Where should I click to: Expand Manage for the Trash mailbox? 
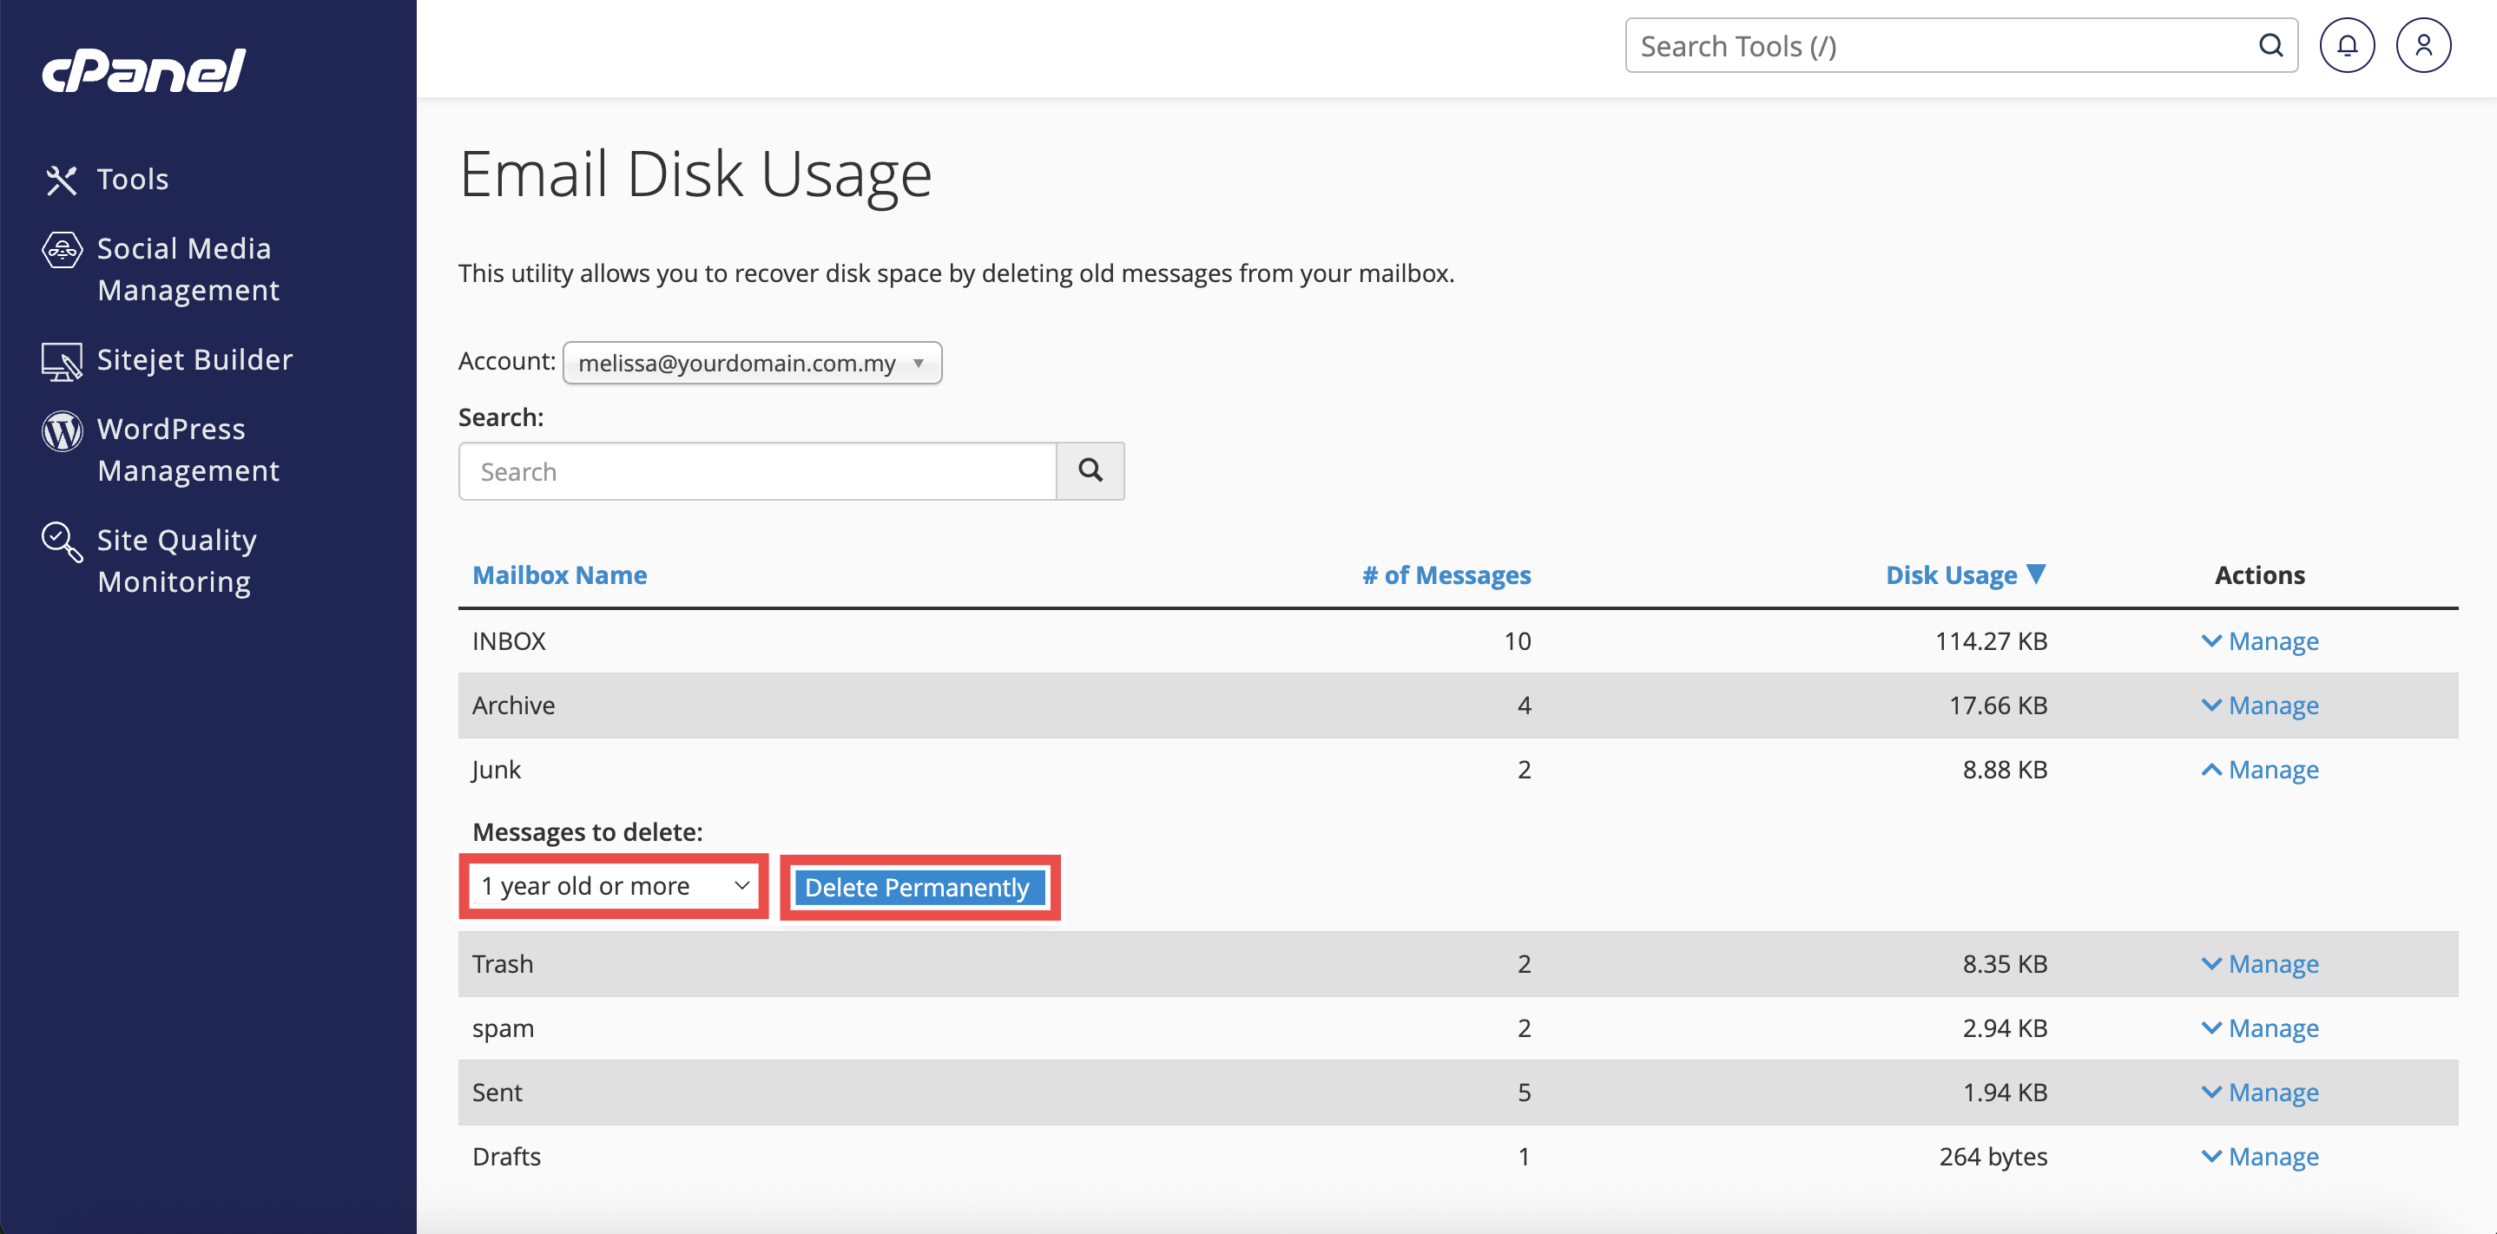2259,964
